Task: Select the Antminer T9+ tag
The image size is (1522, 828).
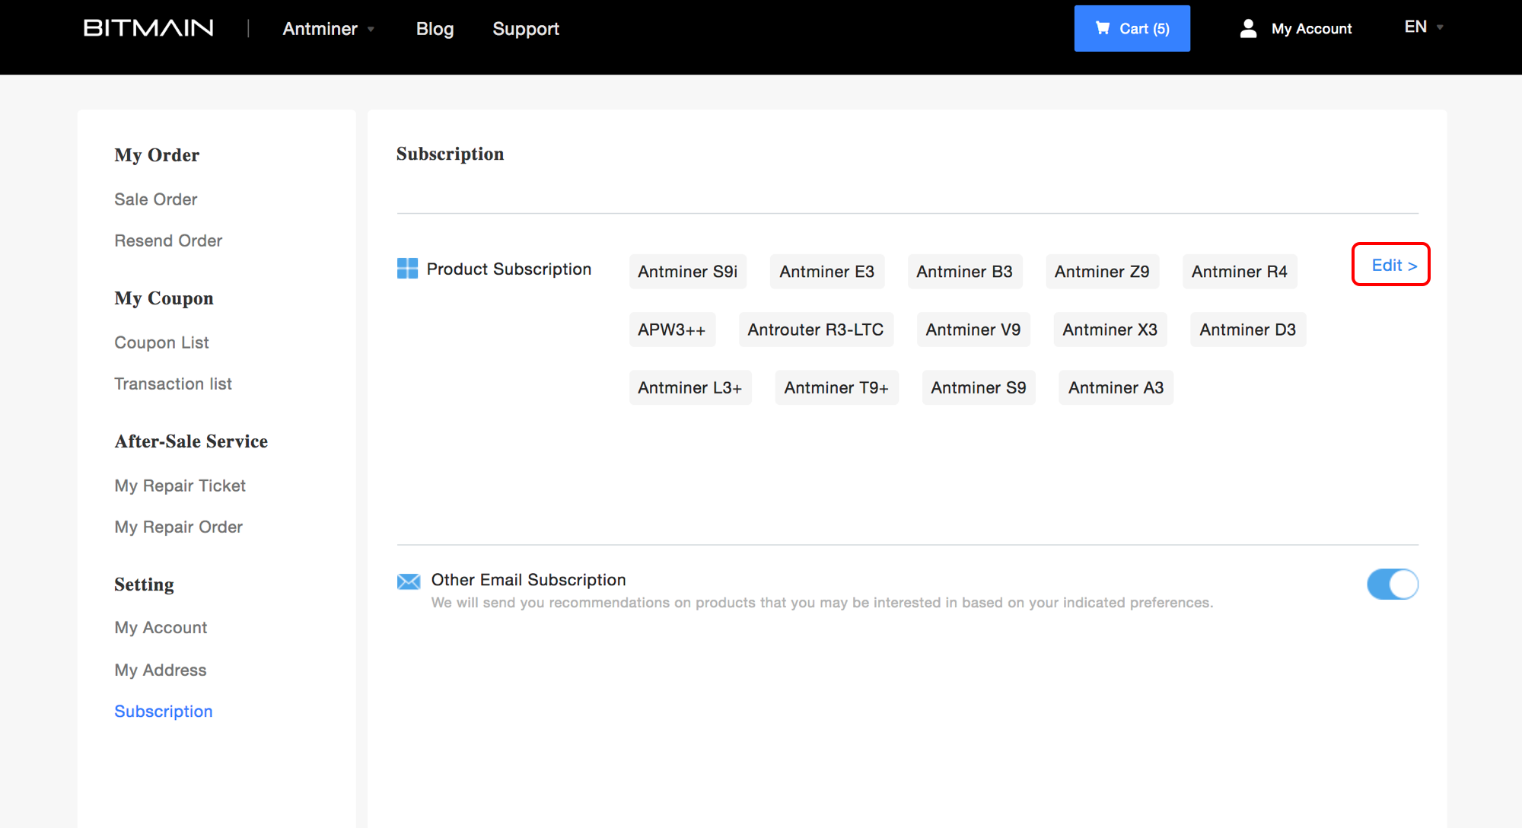Action: (x=837, y=387)
